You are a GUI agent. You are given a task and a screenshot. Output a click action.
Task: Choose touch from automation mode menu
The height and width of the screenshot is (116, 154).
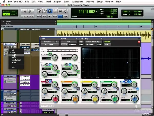pos(13,55)
